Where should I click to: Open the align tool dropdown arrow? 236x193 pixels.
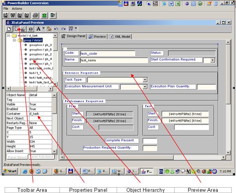76,28
